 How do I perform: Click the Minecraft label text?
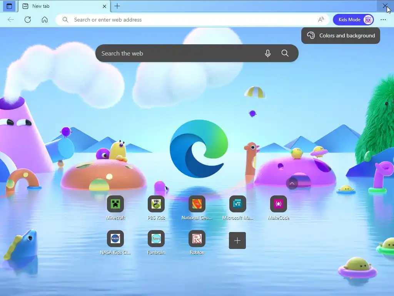click(x=115, y=218)
